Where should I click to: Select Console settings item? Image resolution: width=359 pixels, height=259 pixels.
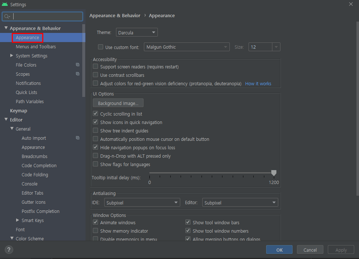tap(29, 184)
